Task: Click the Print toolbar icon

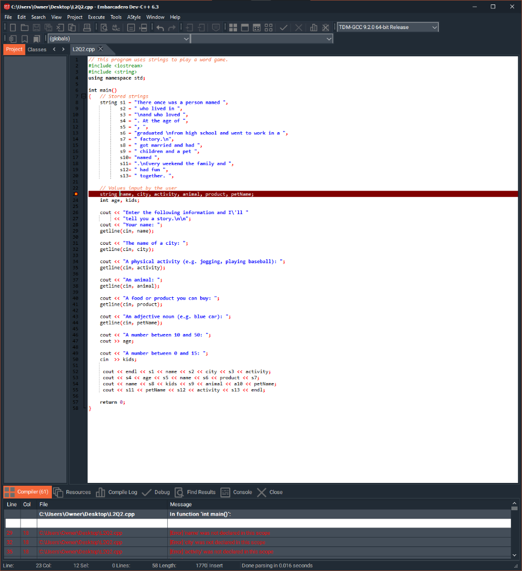Action: (86, 27)
